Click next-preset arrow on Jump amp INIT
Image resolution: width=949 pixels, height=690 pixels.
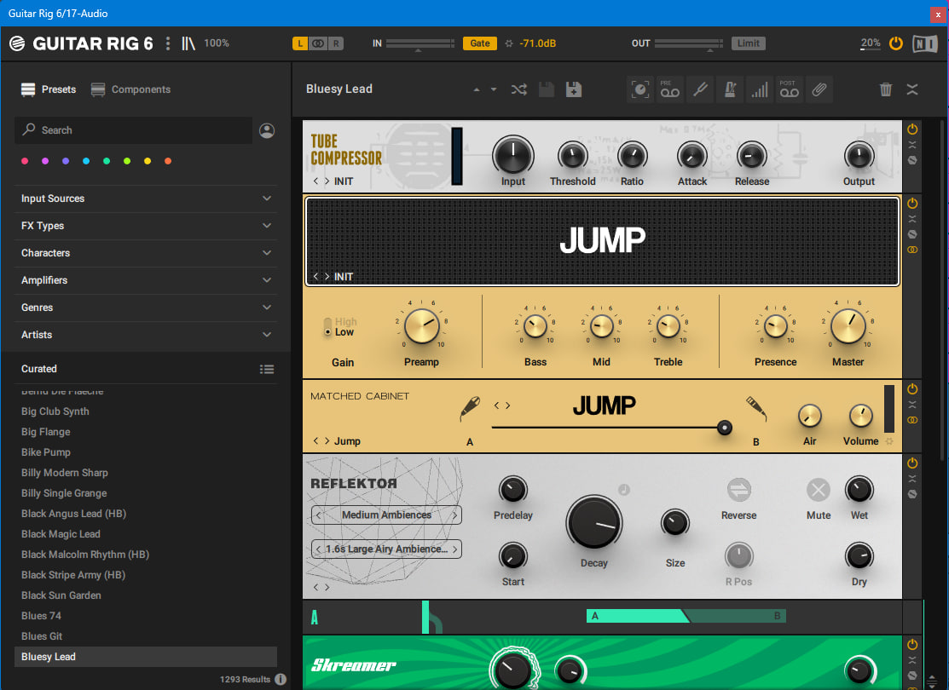(x=327, y=276)
